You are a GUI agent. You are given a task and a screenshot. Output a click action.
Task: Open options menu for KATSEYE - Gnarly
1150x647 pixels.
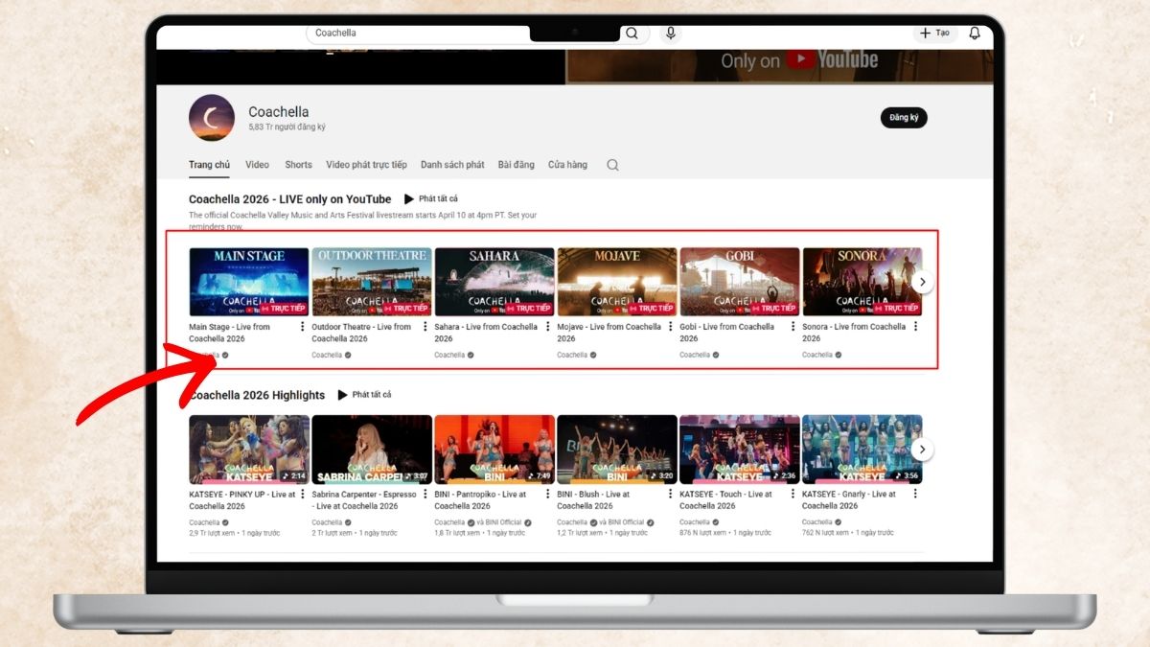tap(916, 494)
